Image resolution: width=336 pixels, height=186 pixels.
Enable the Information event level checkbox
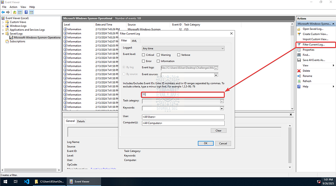(x=158, y=61)
